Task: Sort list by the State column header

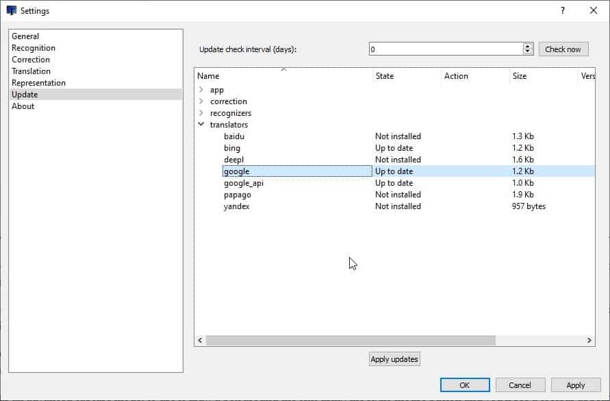Action: (x=385, y=76)
